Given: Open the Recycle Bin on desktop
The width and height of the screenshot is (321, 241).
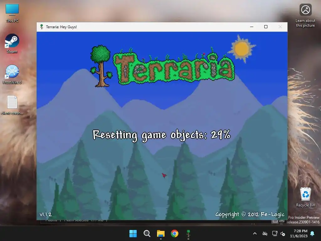Looking at the screenshot, I should [x=305, y=197].
